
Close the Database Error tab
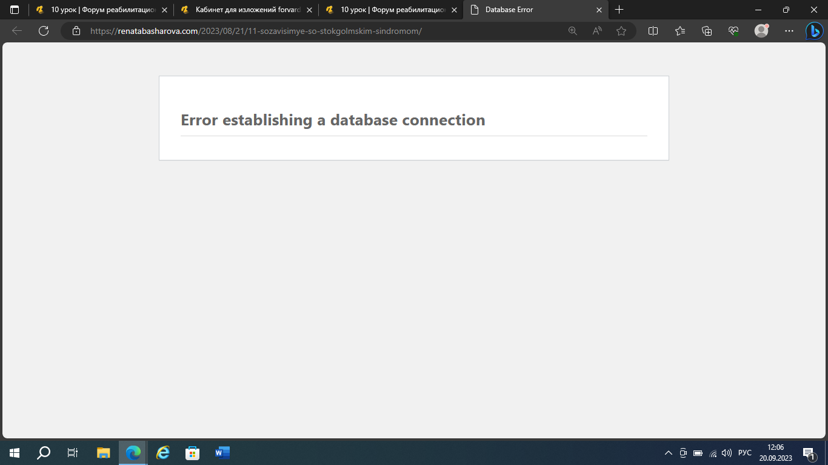click(x=599, y=10)
